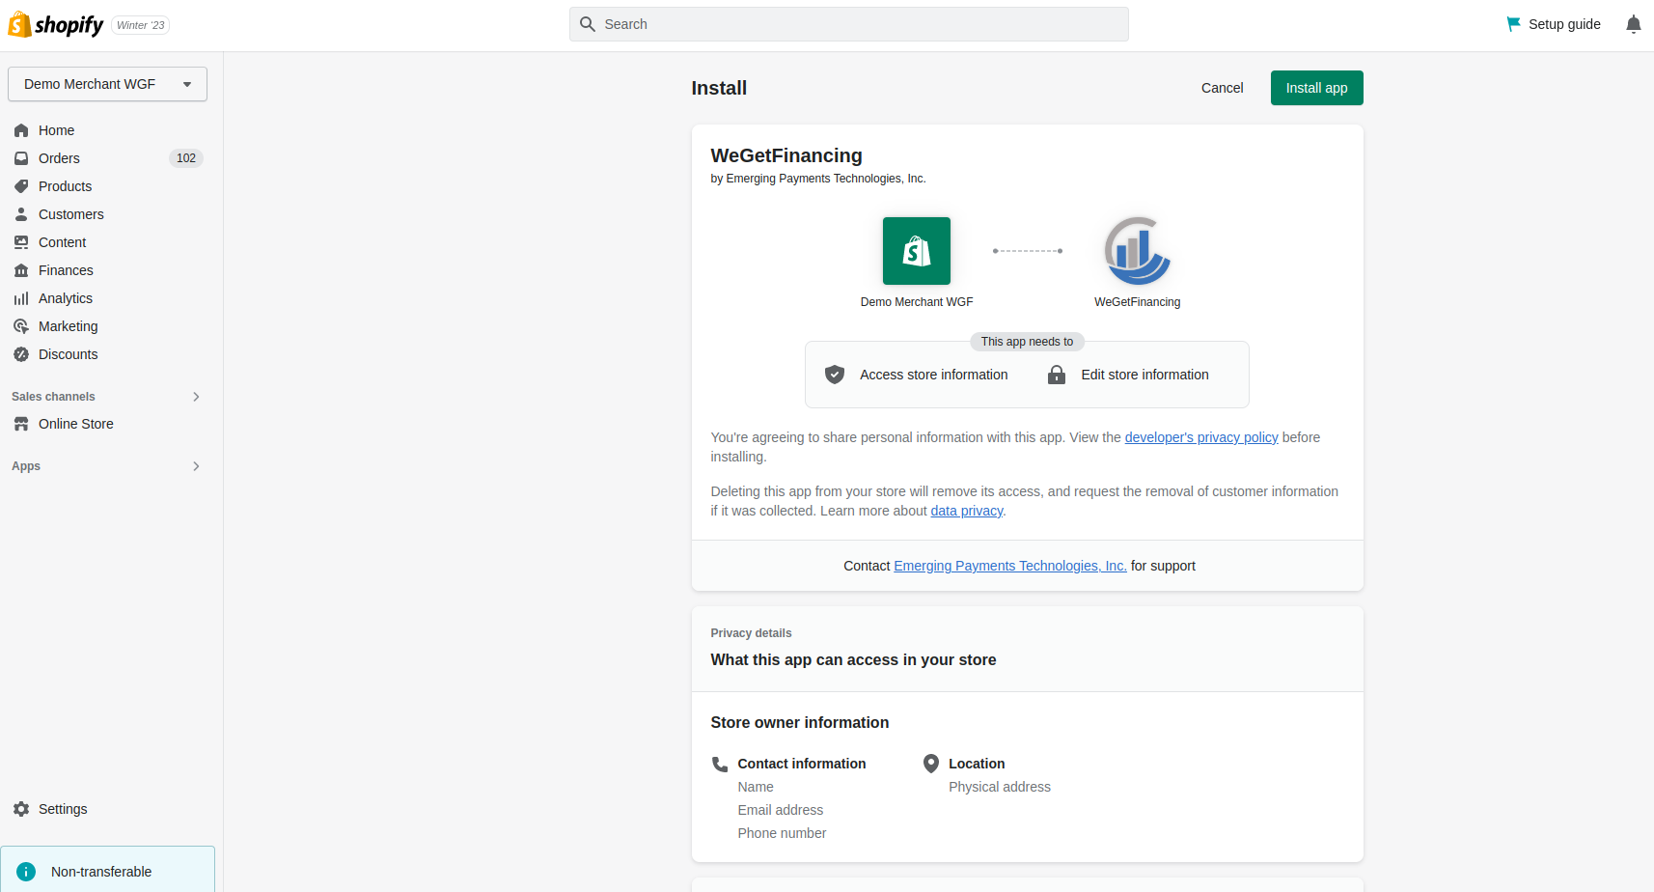
Task: Click the Discounts percent icon
Action: click(21, 354)
